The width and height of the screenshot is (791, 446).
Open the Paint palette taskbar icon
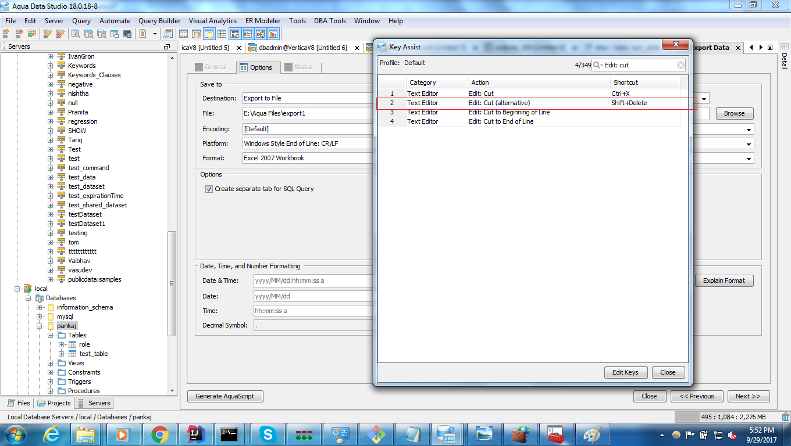[x=593, y=434]
